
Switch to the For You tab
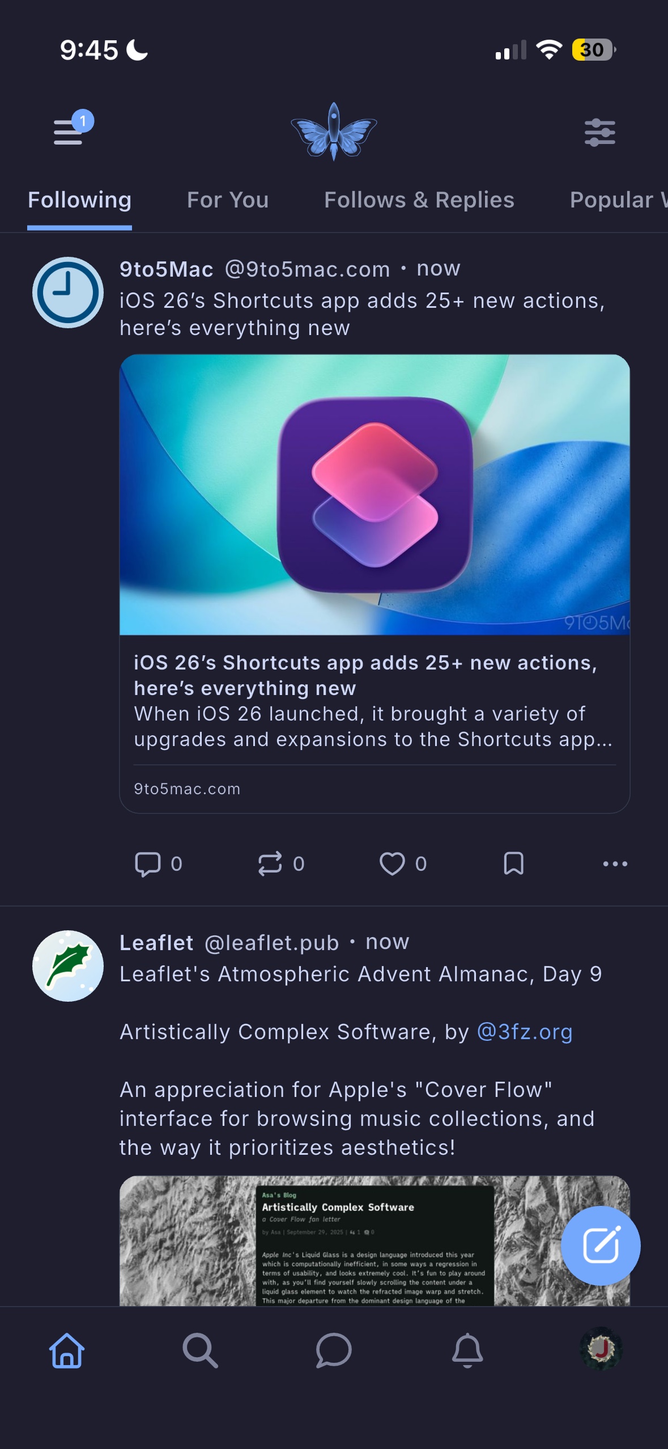228,200
